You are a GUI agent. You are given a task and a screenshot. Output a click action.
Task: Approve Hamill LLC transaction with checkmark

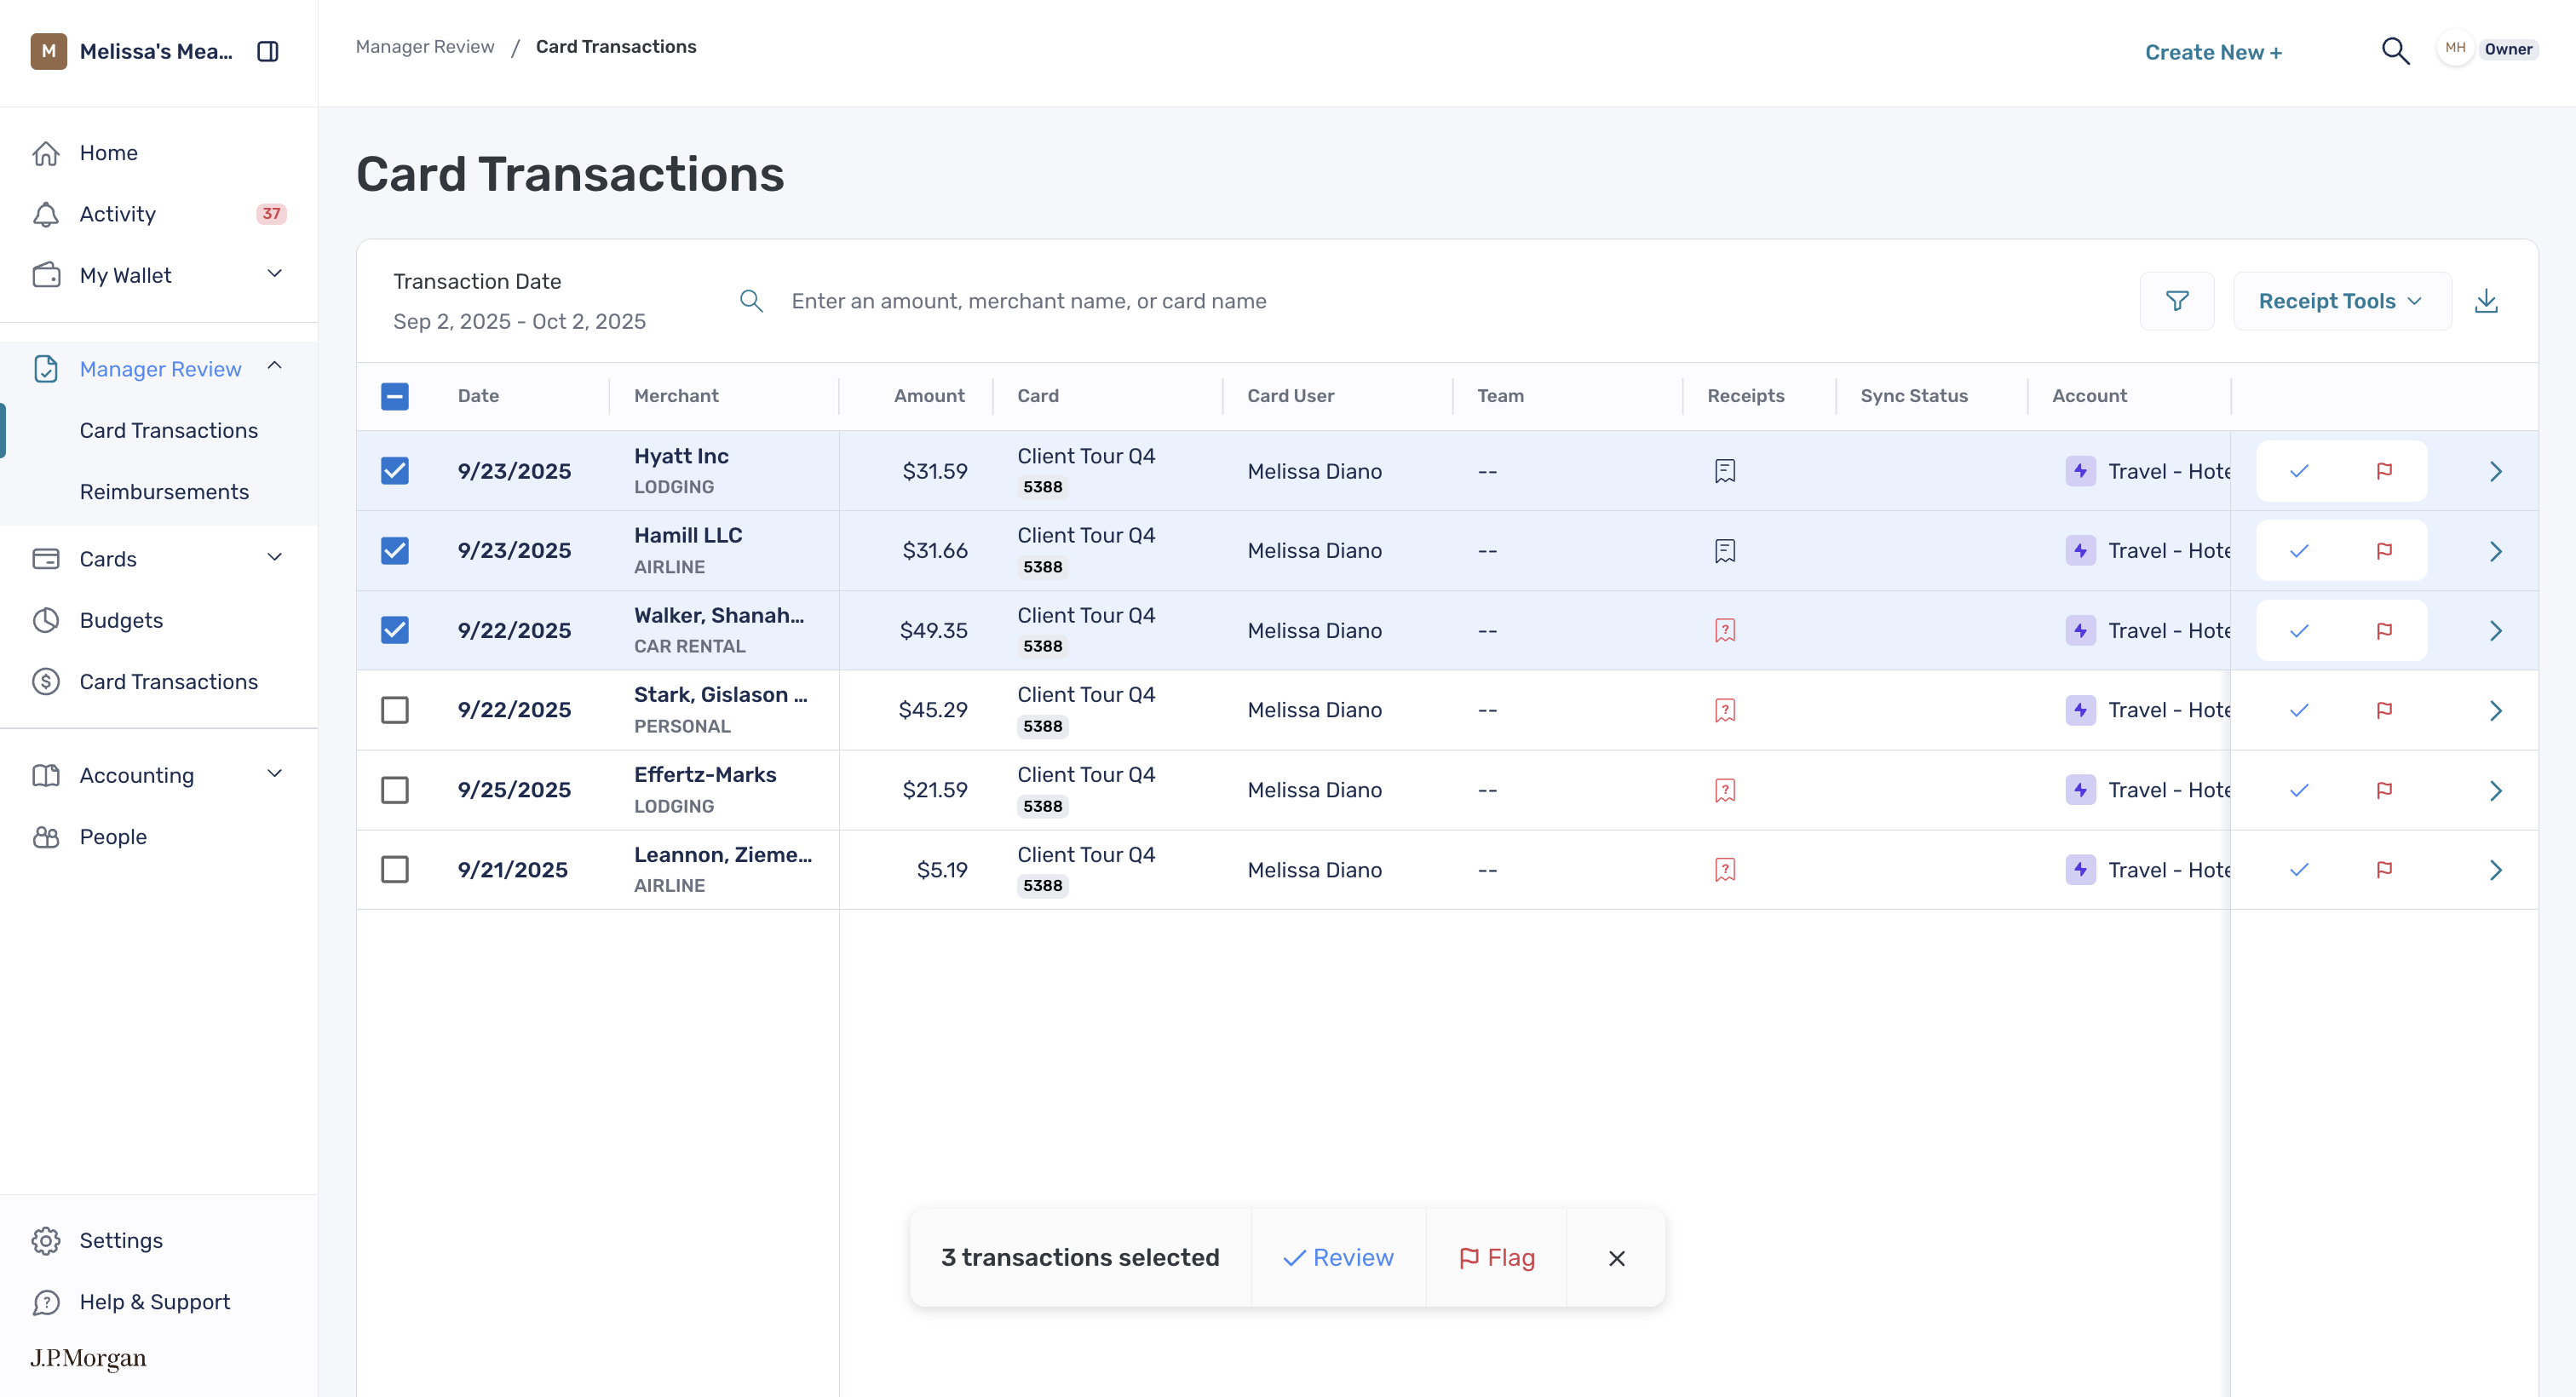[x=2299, y=551]
